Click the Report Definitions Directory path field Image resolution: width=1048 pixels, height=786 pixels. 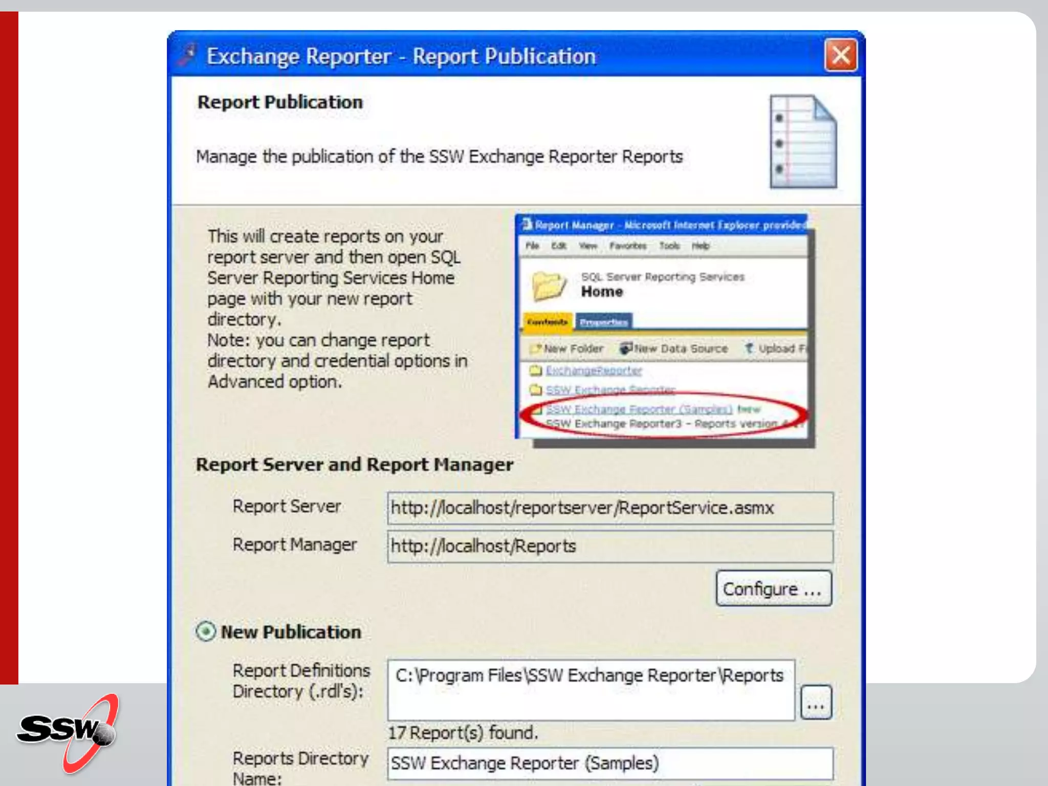pyautogui.click(x=591, y=690)
